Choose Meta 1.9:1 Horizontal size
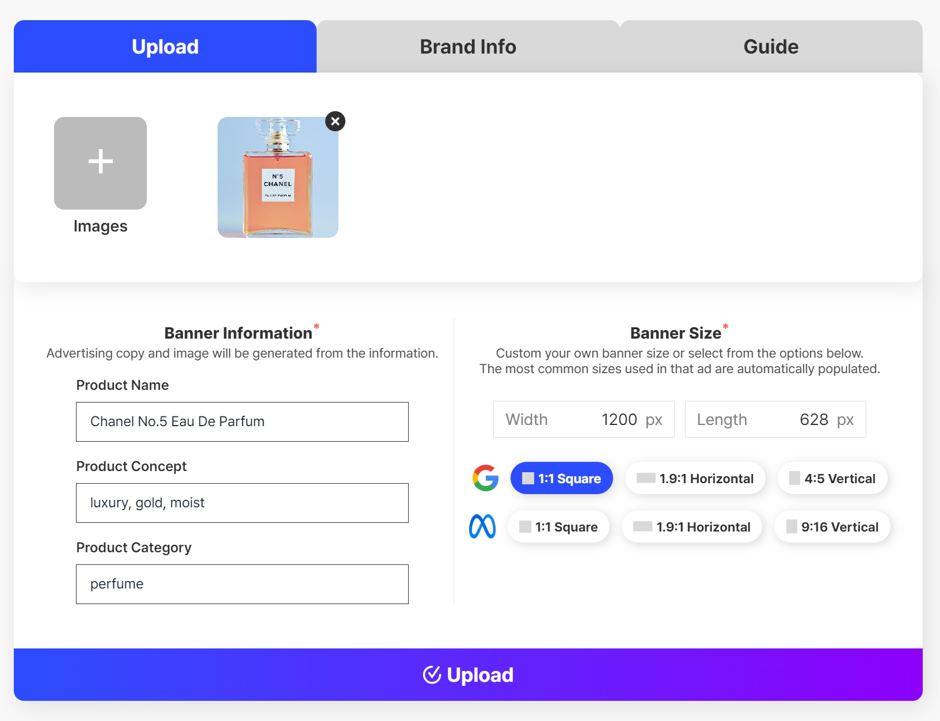 [692, 526]
